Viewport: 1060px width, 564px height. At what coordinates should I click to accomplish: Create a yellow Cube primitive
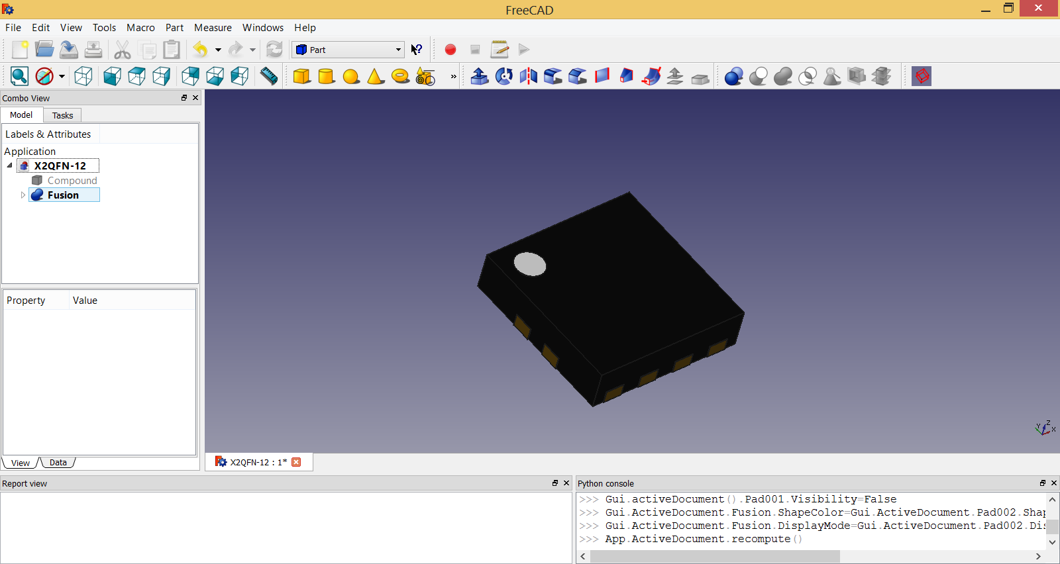point(302,76)
